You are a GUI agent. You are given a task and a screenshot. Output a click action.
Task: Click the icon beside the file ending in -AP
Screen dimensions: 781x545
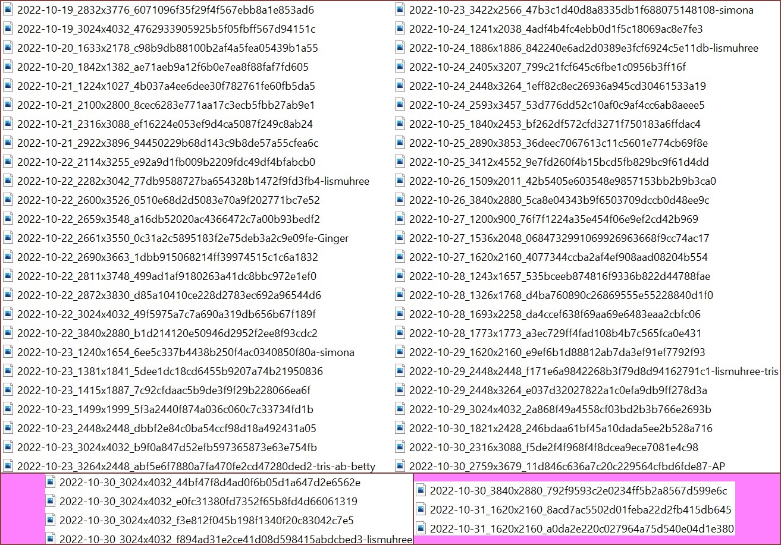pos(400,466)
